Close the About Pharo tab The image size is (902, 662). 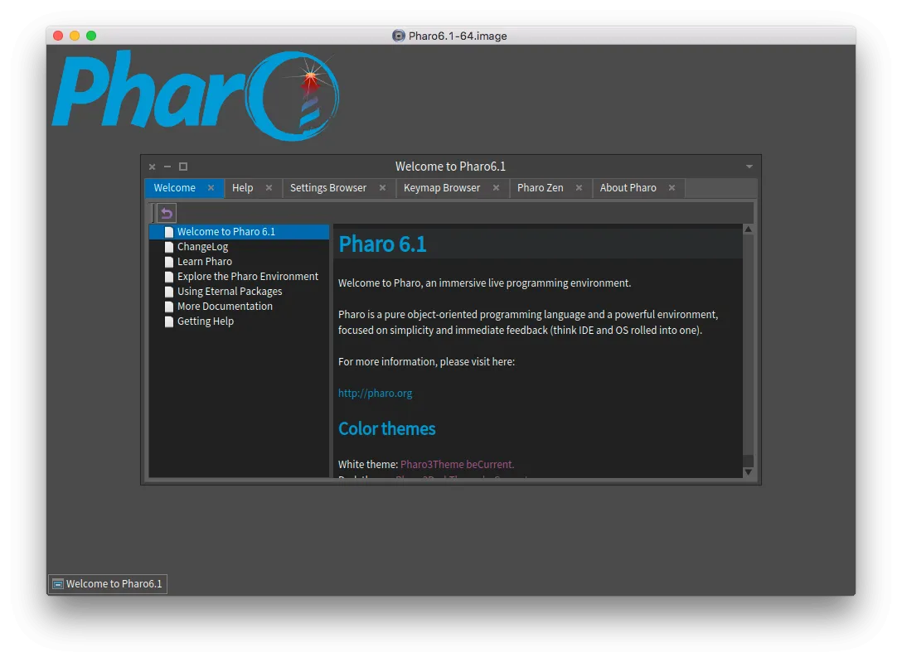point(672,188)
